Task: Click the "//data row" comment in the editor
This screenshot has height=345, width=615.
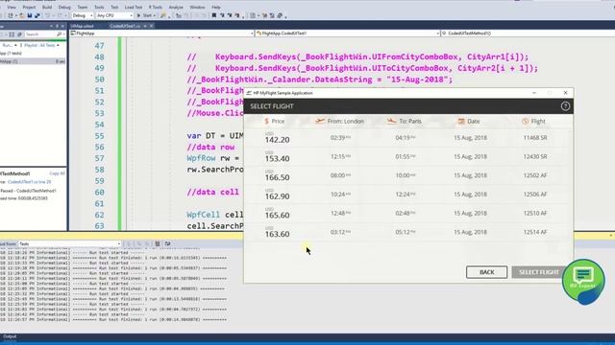Action: click(x=210, y=147)
